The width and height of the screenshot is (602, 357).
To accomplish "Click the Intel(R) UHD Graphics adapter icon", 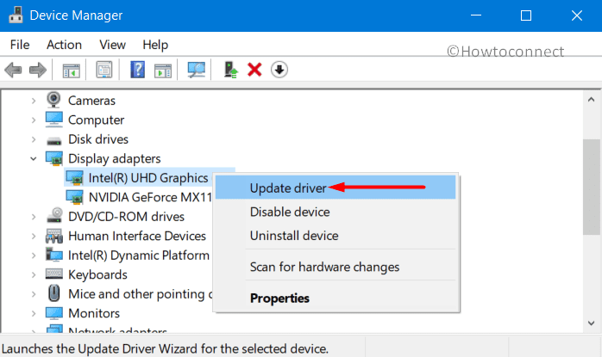I will pos(74,178).
